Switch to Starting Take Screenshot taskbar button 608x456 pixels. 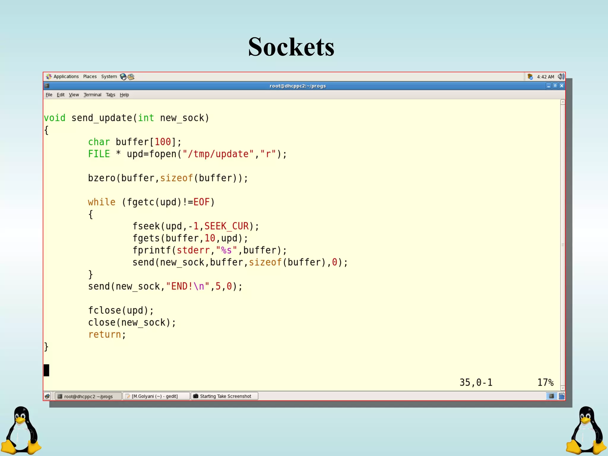click(224, 396)
